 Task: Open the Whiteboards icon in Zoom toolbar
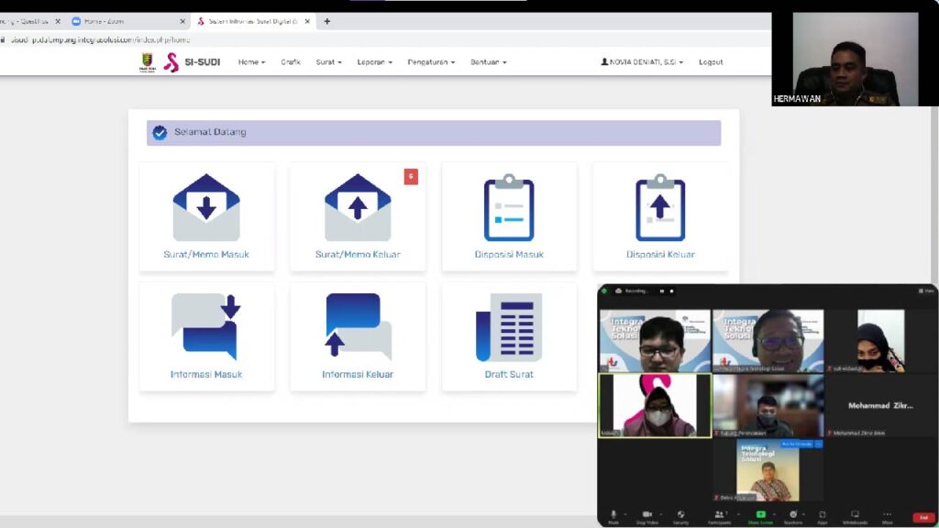(855, 513)
